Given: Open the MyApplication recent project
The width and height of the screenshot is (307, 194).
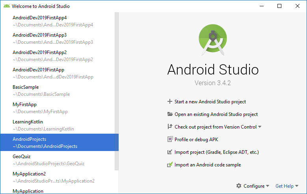Looking at the screenshot, I should [x=60, y=190].
